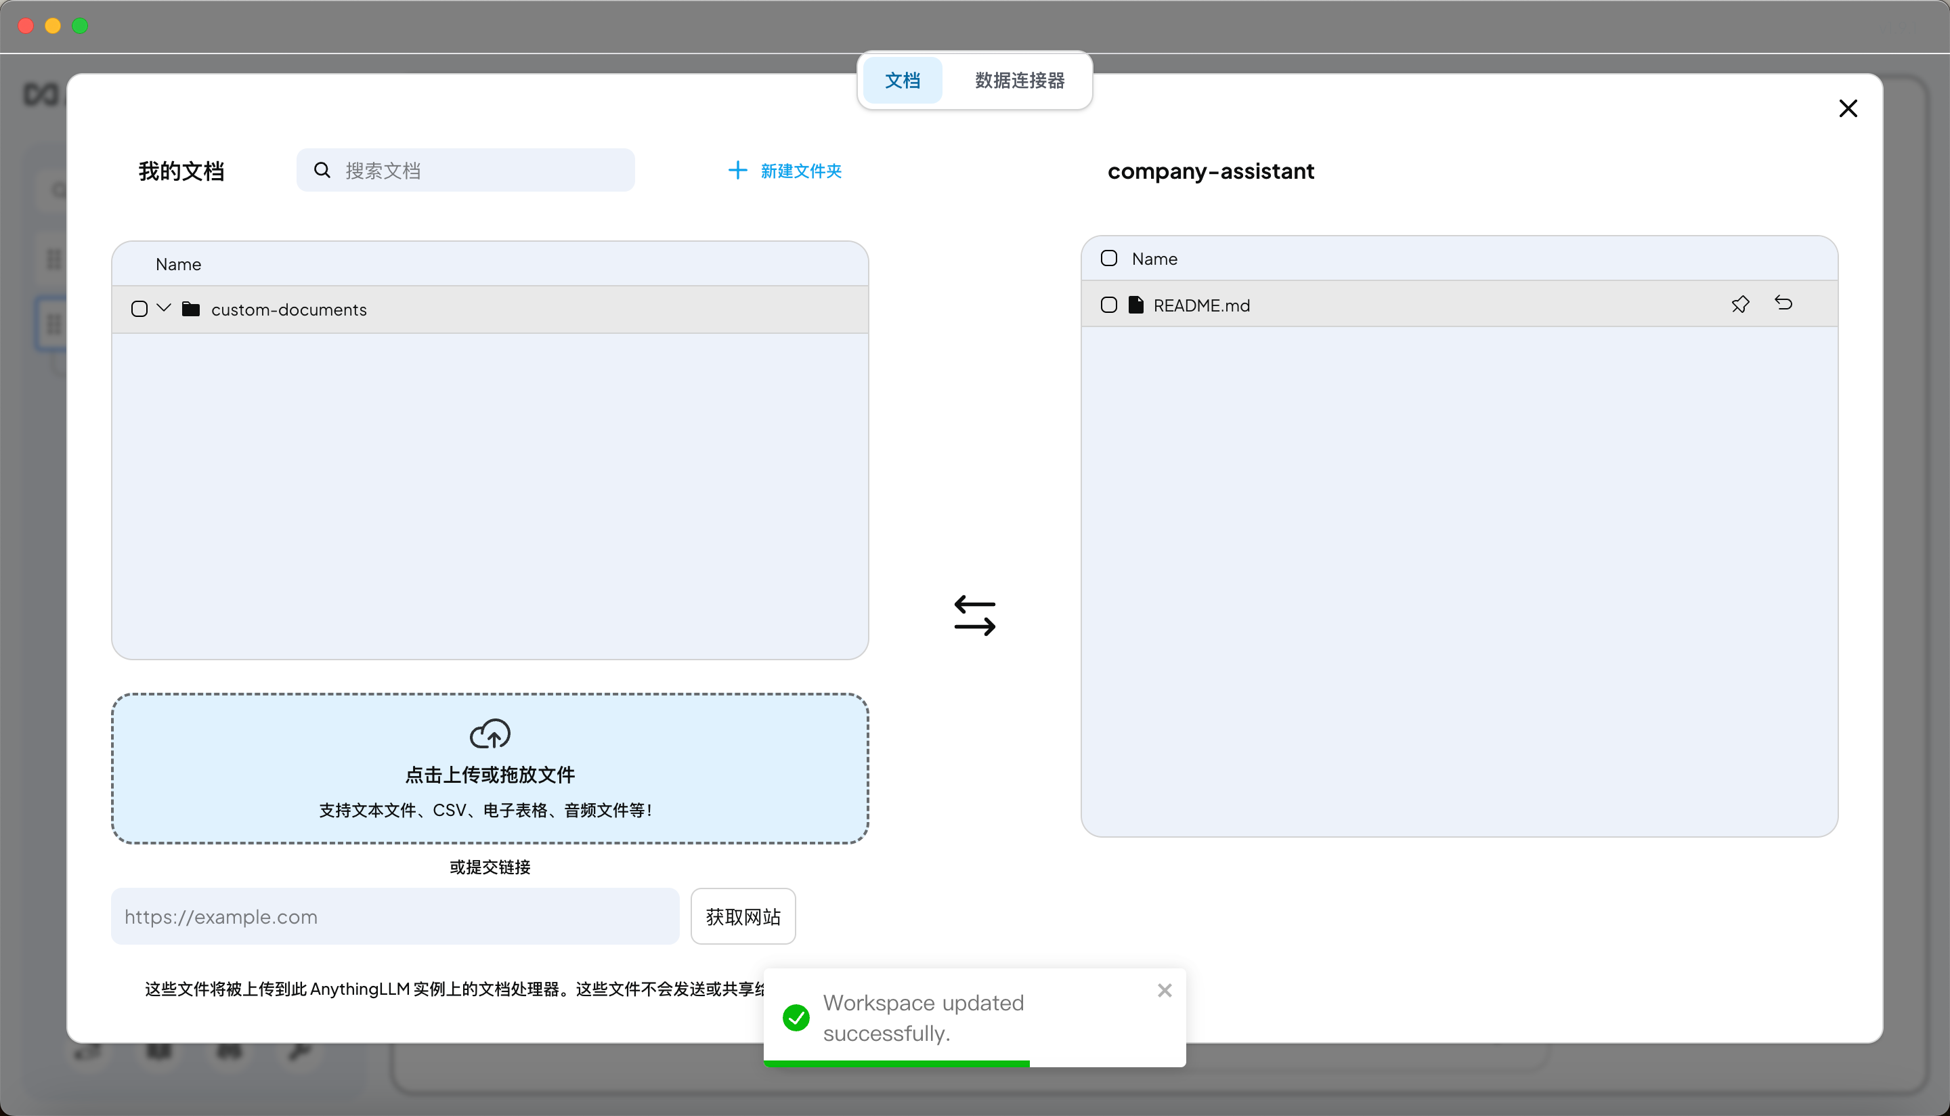Dismiss the workspace updated toast notification
This screenshot has height=1116, width=1950.
(x=1164, y=990)
